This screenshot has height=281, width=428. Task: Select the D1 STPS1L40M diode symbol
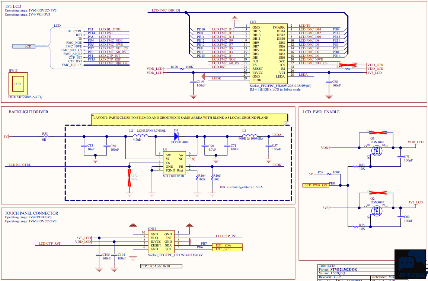tap(177, 136)
